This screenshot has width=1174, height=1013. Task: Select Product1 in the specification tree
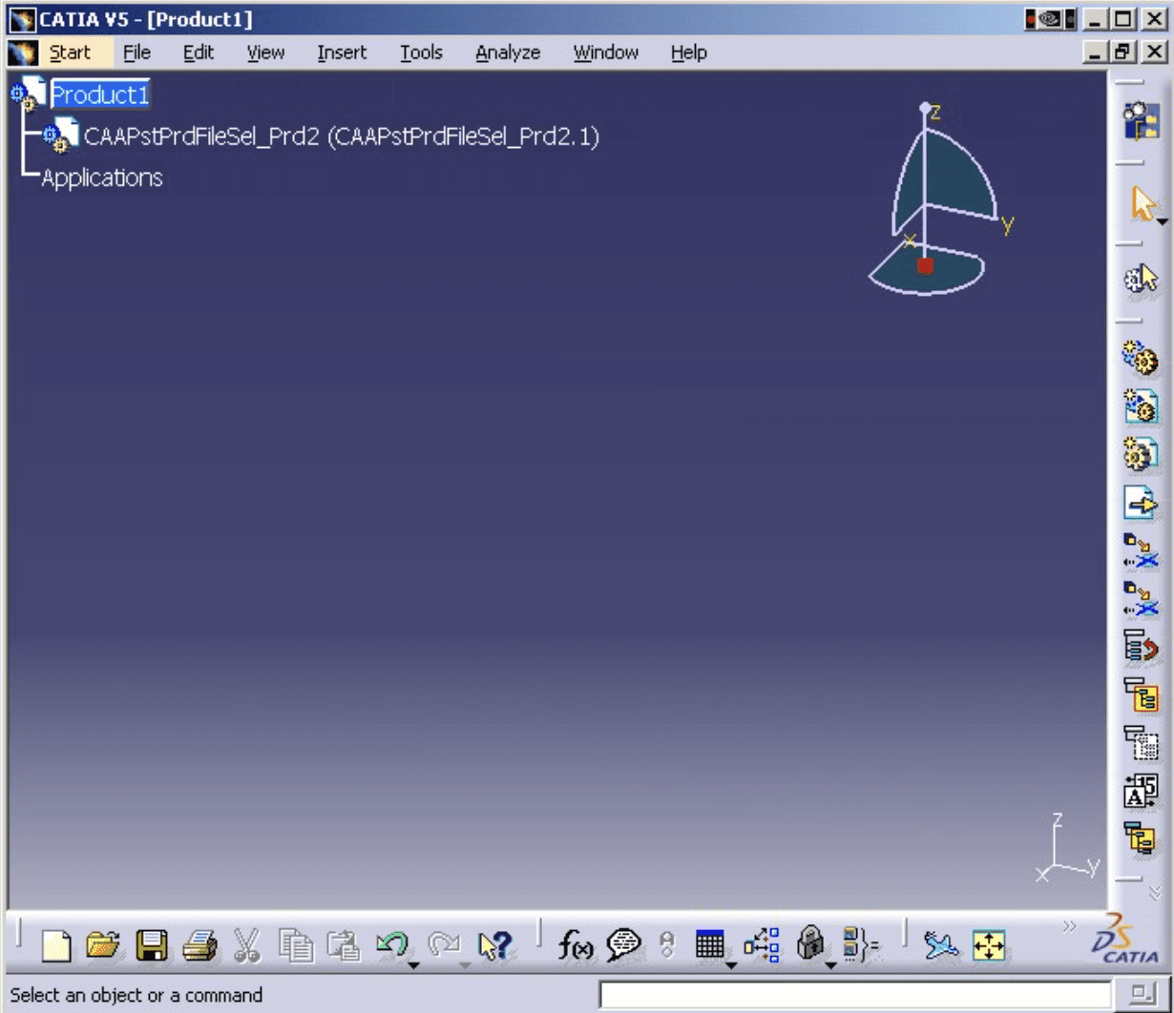click(x=100, y=94)
